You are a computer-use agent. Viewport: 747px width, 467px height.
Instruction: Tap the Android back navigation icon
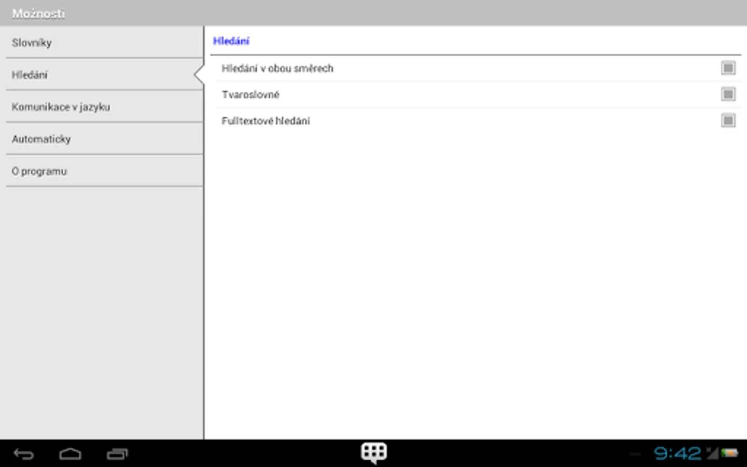click(24, 454)
